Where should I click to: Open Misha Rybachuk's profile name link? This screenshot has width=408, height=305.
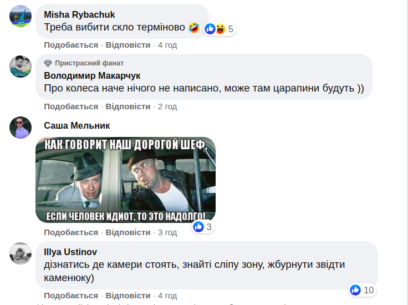[x=79, y=14]
